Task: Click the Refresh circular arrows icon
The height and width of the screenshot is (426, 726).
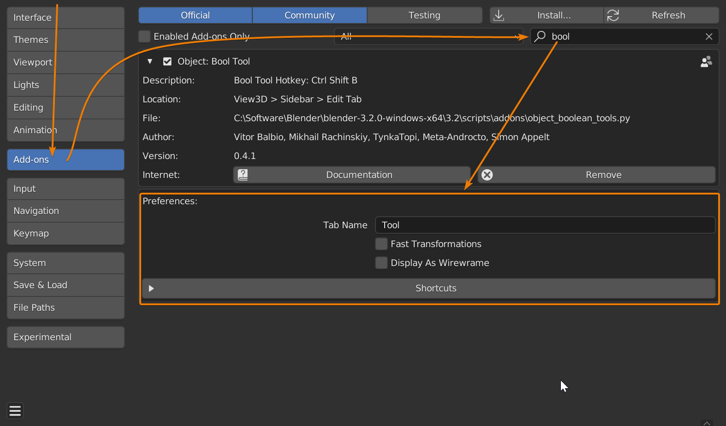Action: (613, 15)
